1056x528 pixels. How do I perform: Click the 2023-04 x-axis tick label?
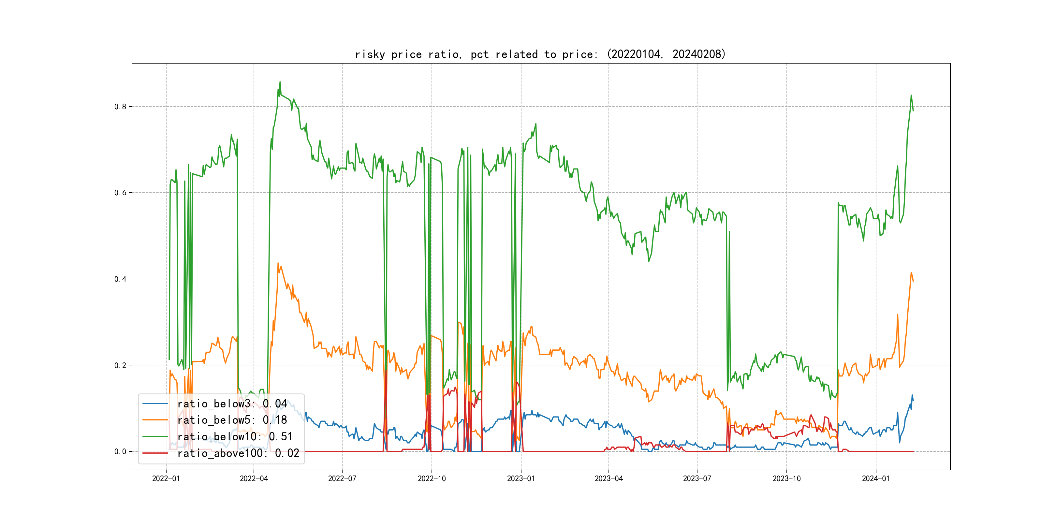point(609,478)
